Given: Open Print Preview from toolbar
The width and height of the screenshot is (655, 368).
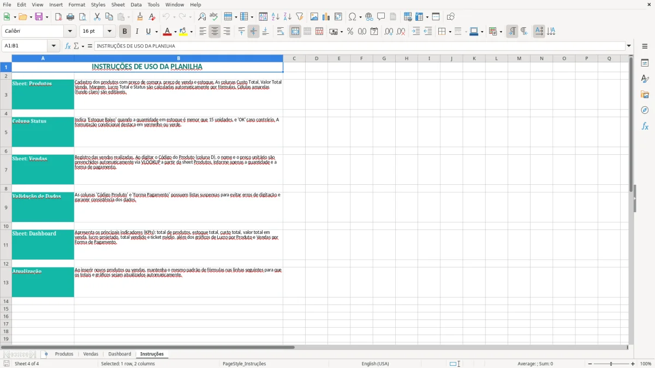Looking at the screenshot, I should point(82,17).
